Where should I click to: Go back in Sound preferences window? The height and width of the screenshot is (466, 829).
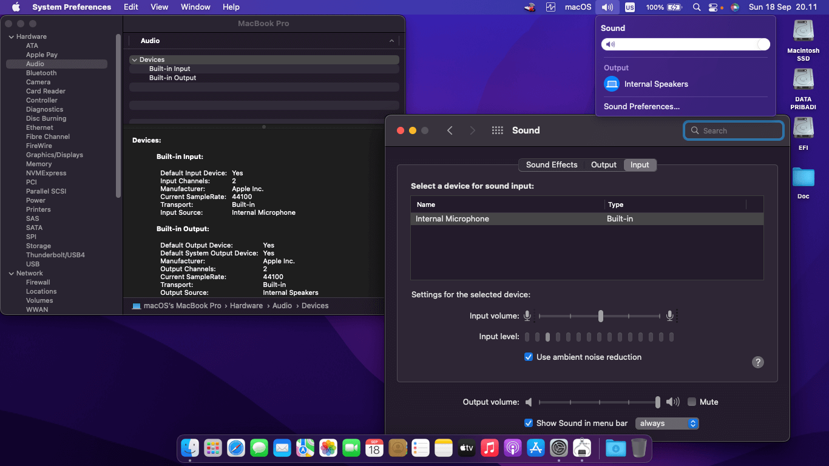450,130
